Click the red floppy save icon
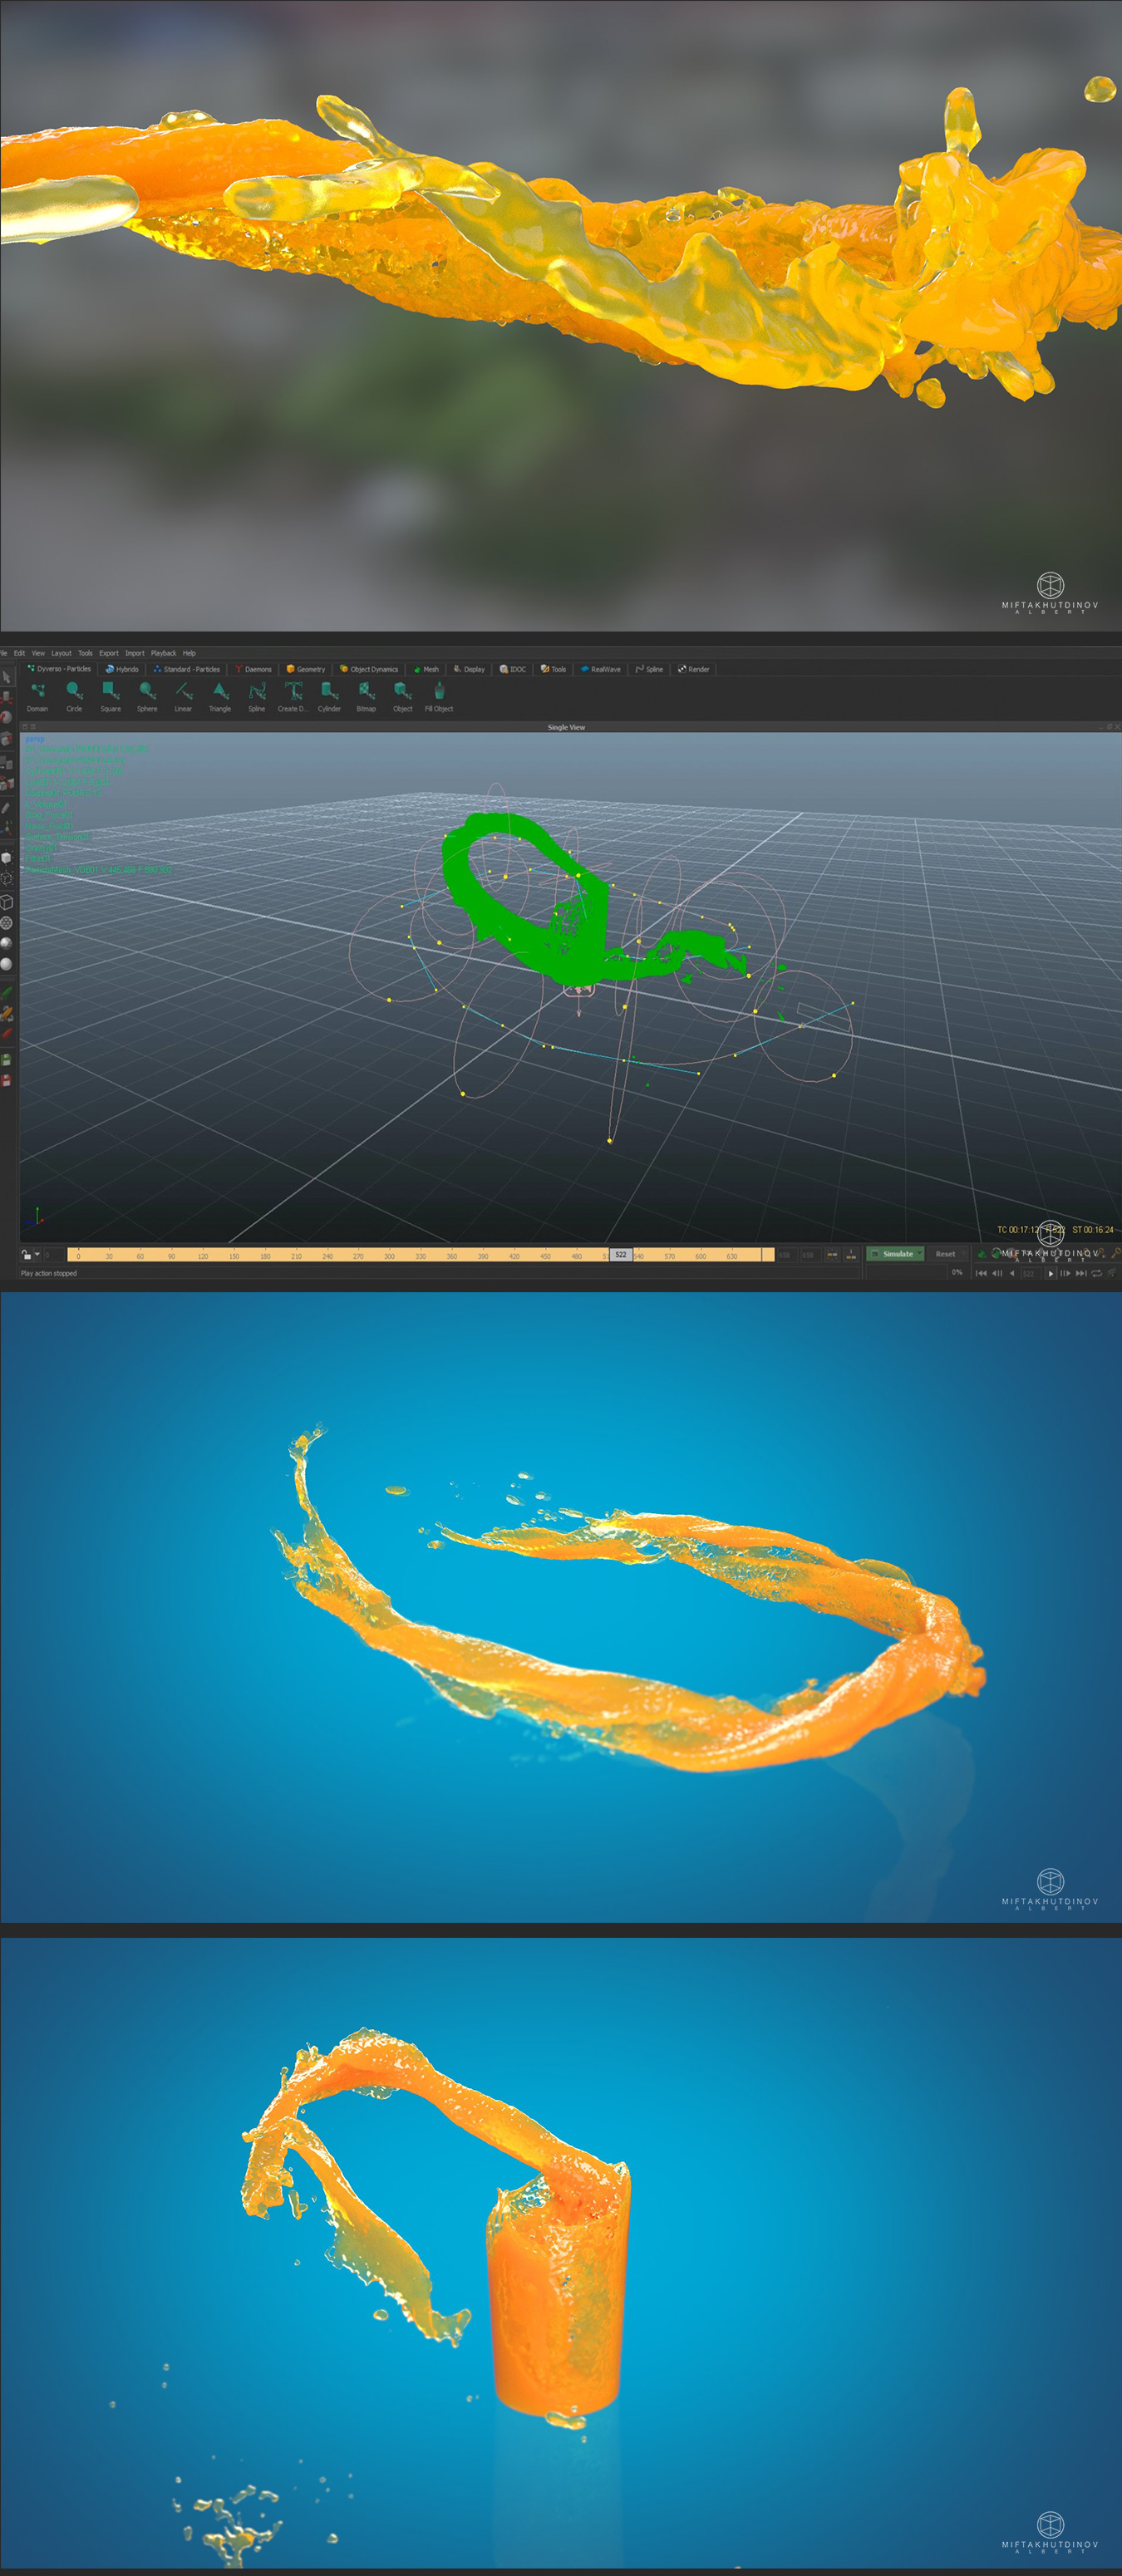Screen dimensions: 1122x2576 coord(6,1080)
